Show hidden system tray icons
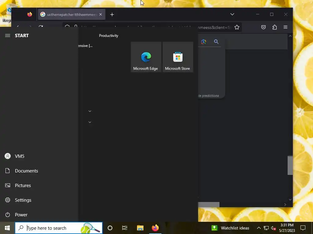The height and width of the screenshot is (234, 313). (x=259, y=228)
